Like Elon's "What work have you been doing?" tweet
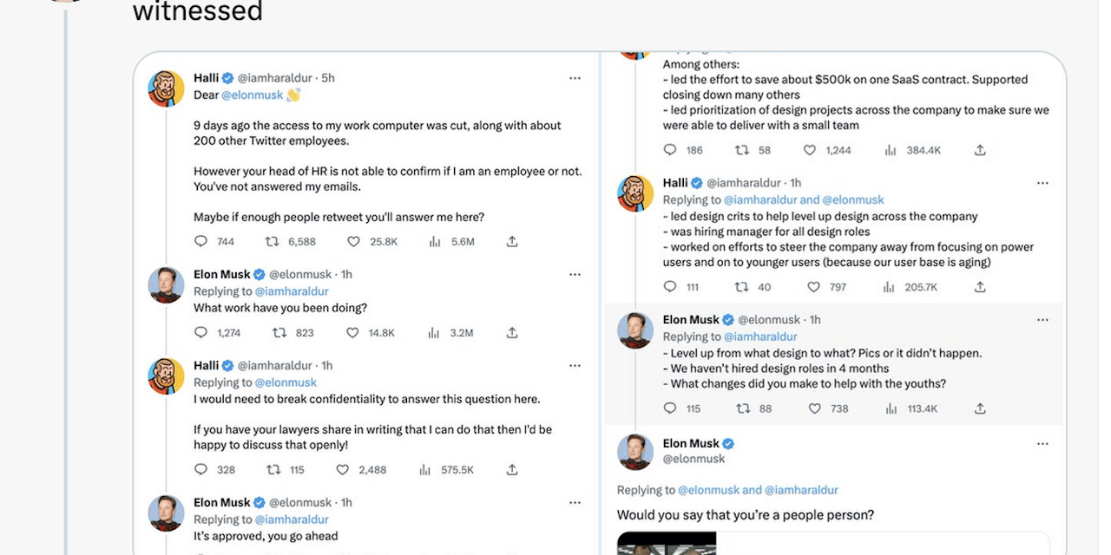 click(x=353, y=332)
